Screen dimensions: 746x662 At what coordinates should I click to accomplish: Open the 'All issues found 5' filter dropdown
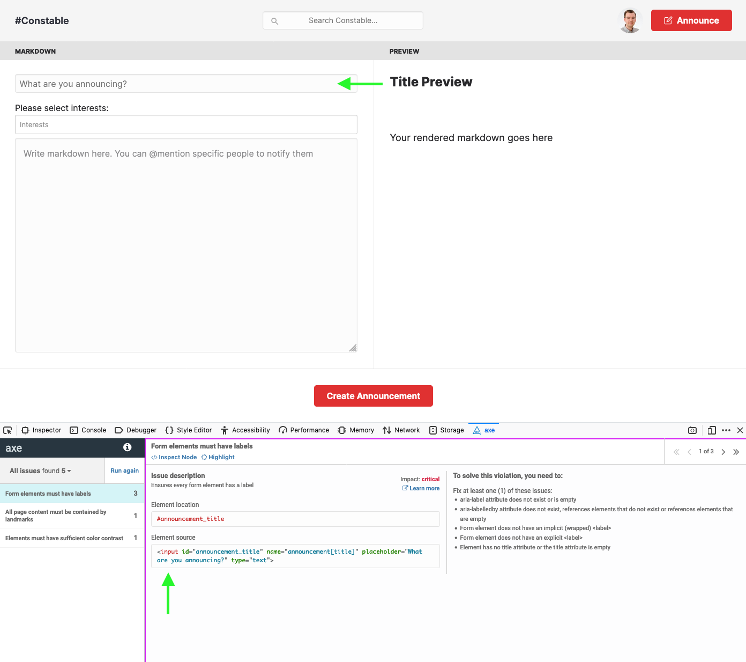[39, 470]
